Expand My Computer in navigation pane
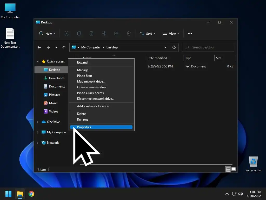The height and width of the screenshot is (200, 266). tap(37, 132)
